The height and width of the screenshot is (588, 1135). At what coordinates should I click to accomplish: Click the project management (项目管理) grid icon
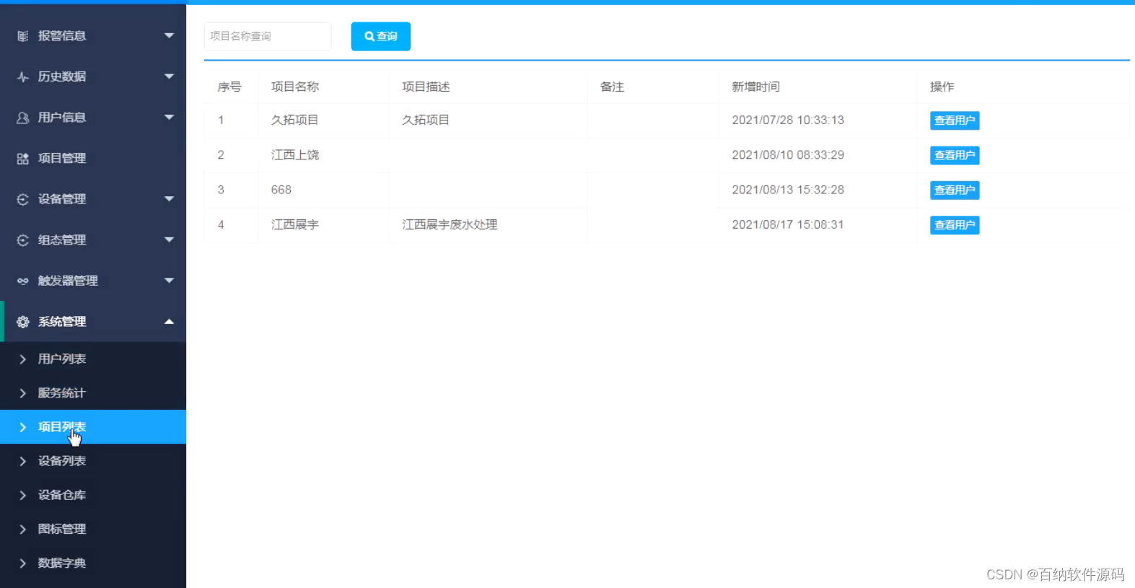[x=23, y=159]
